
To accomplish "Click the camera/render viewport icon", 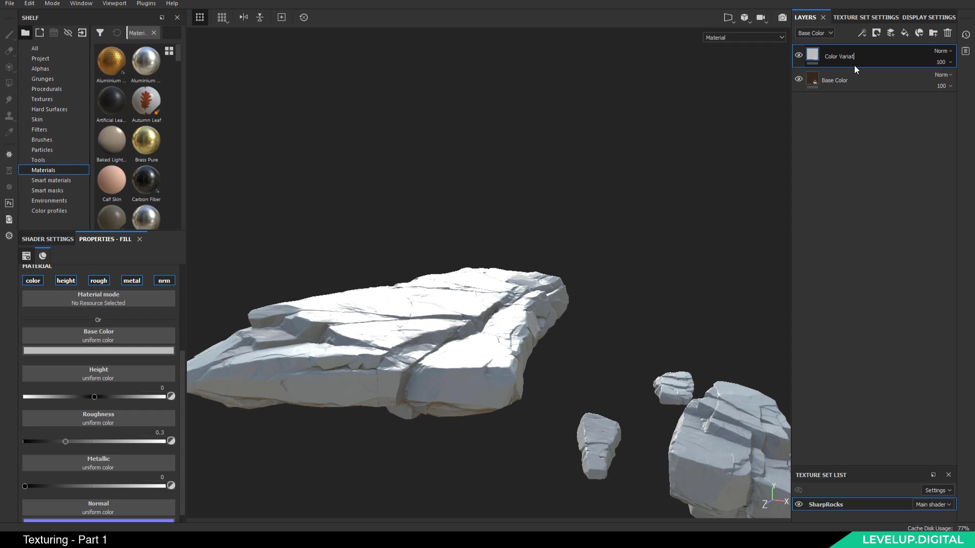I will 782,17.
